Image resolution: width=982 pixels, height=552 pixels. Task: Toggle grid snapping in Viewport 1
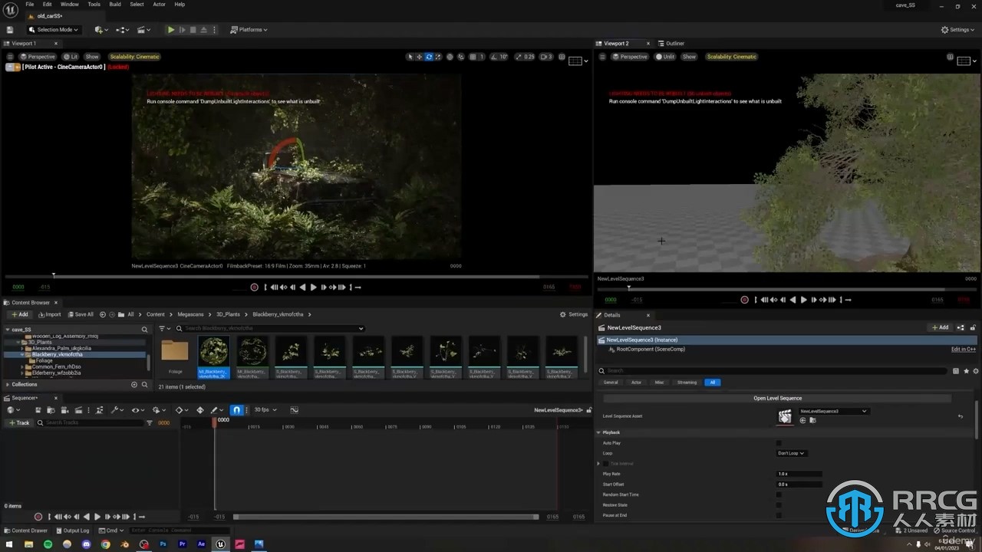point(473,57)
